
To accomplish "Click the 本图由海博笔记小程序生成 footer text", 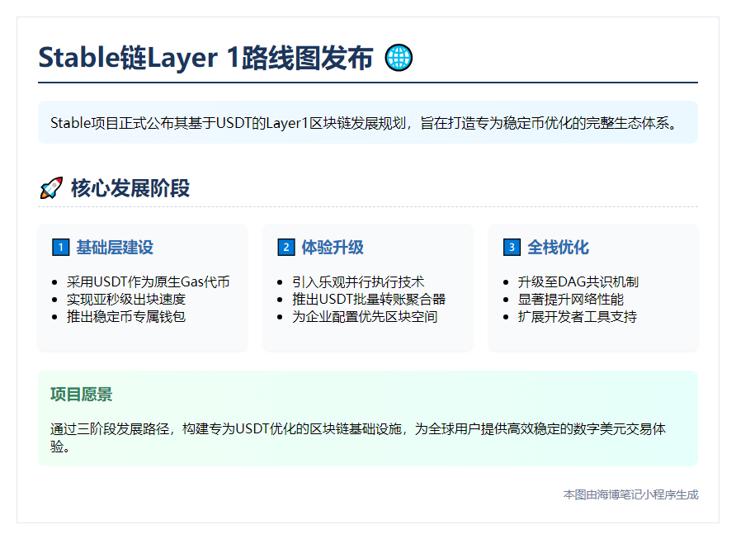I will pos(630,494).
